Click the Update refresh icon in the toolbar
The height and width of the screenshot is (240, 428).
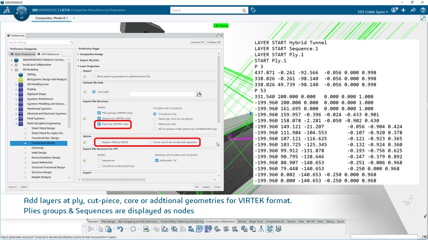[133, 229]
